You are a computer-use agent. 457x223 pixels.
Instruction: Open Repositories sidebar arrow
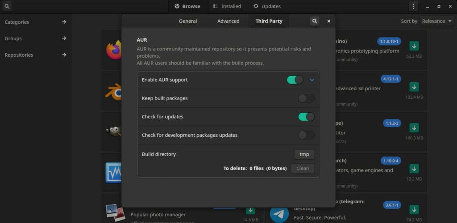pyautogui.click(x=64, y=55)
